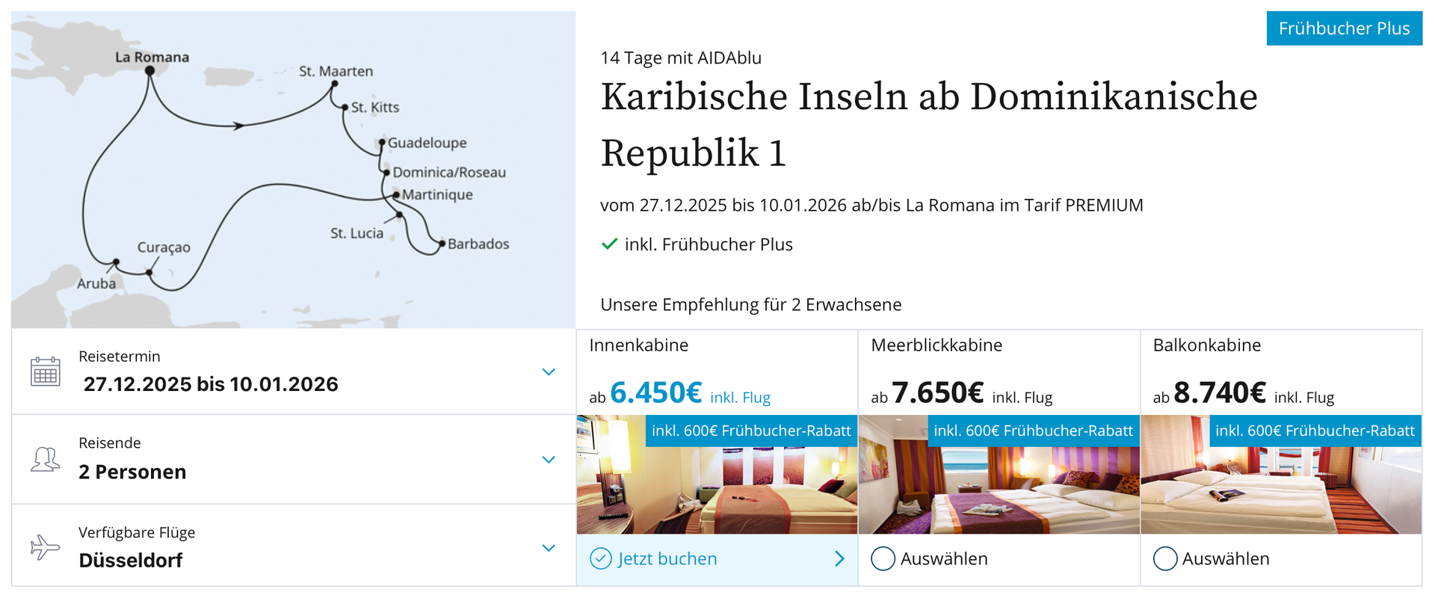
Task: Expand the Verfügbare Flüge dropdown
Action: click(549, 547)
